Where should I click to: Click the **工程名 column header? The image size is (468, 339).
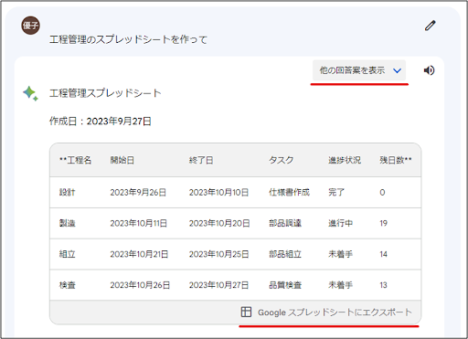tap(75, 160)
